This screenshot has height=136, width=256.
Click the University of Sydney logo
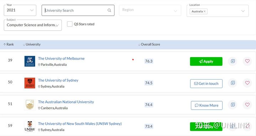(x=30, y=83)
